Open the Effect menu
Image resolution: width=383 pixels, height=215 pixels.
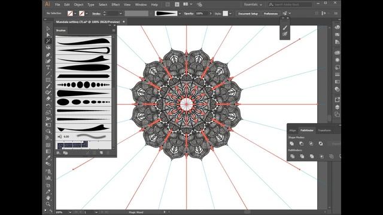115,5
